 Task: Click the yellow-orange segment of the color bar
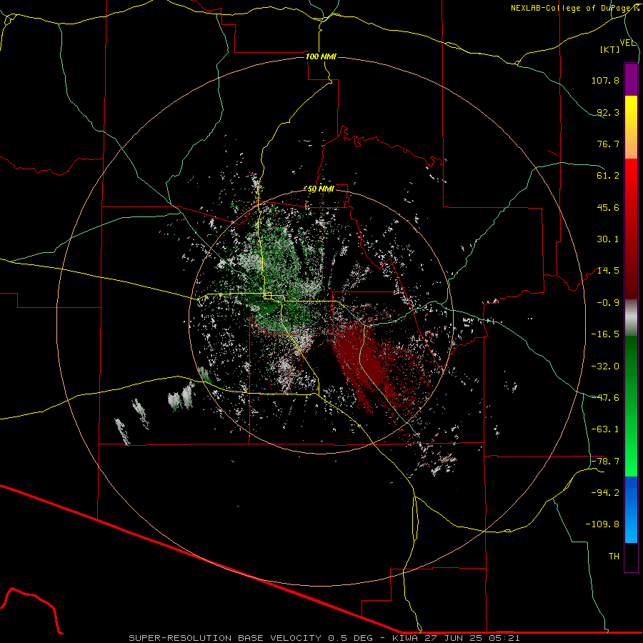[x=631, y=127]
